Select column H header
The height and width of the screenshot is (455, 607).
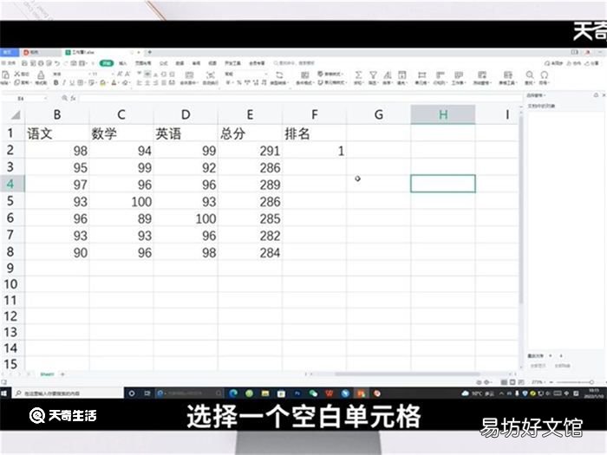(443, 114)
